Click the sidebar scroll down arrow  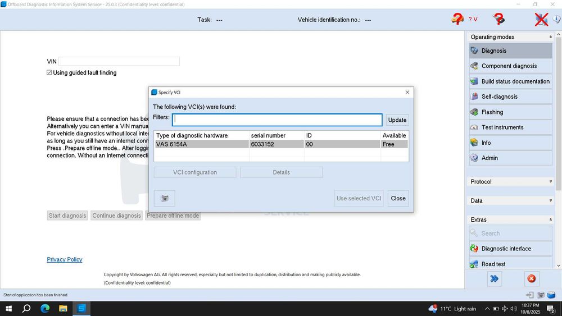click(559, 265)
